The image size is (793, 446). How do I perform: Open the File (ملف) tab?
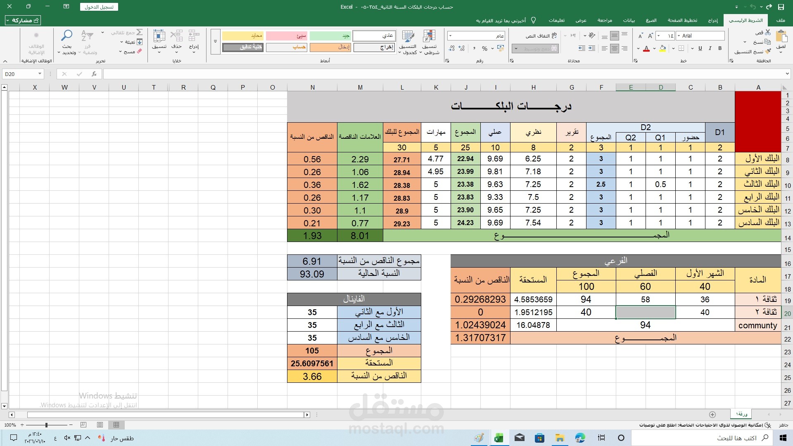(x=781, y=20)
